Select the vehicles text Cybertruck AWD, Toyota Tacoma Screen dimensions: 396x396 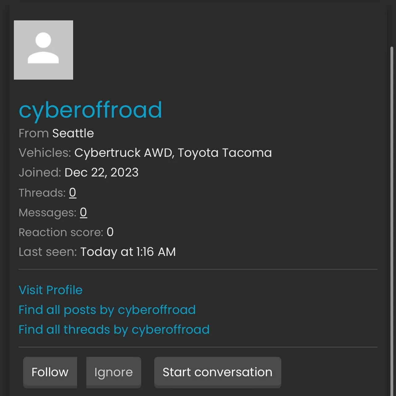pyautogui.click(x=173, y=153)
